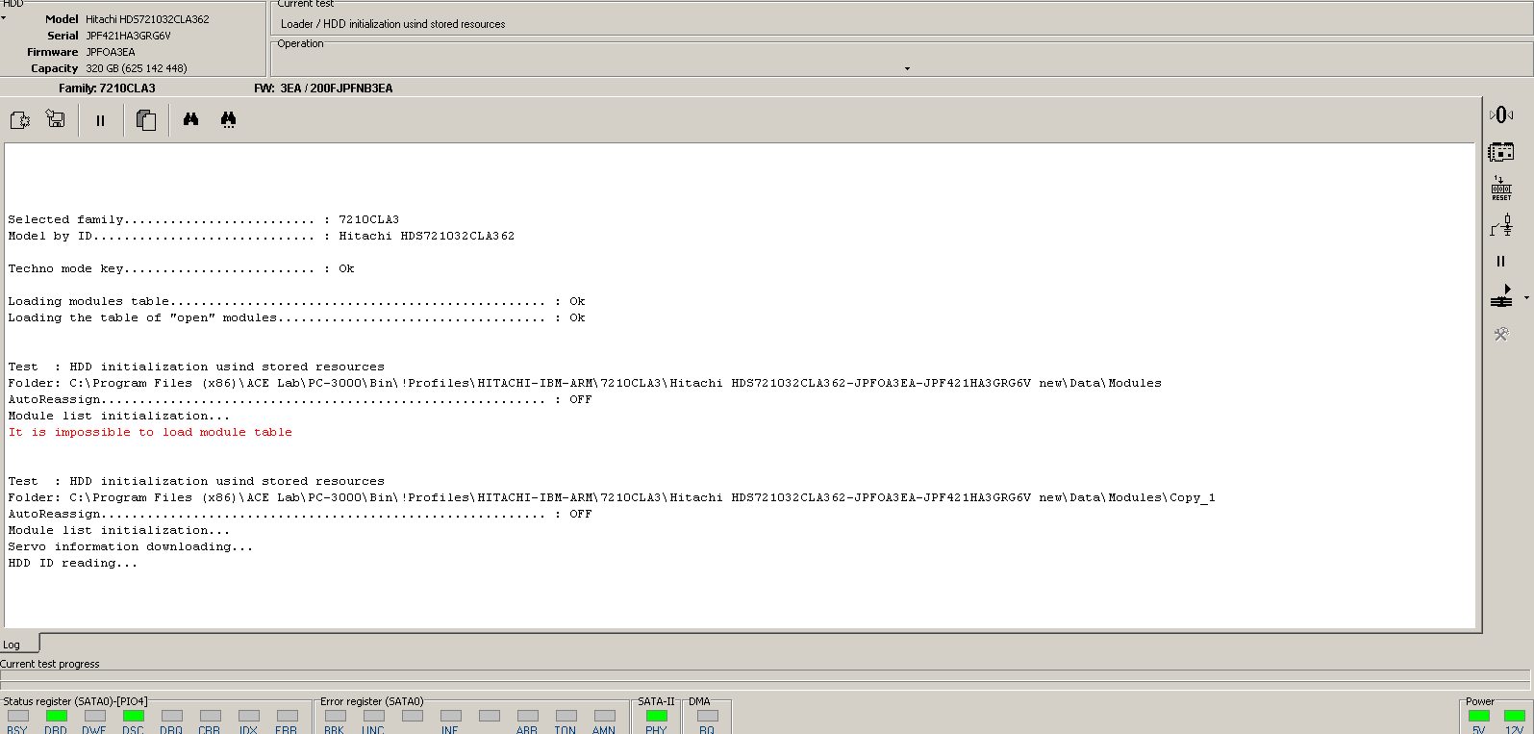1534x734 pixels.
Task: Click the green PHY SATA-II indicator
Action: pyautogui.click(x=656, y=716)
